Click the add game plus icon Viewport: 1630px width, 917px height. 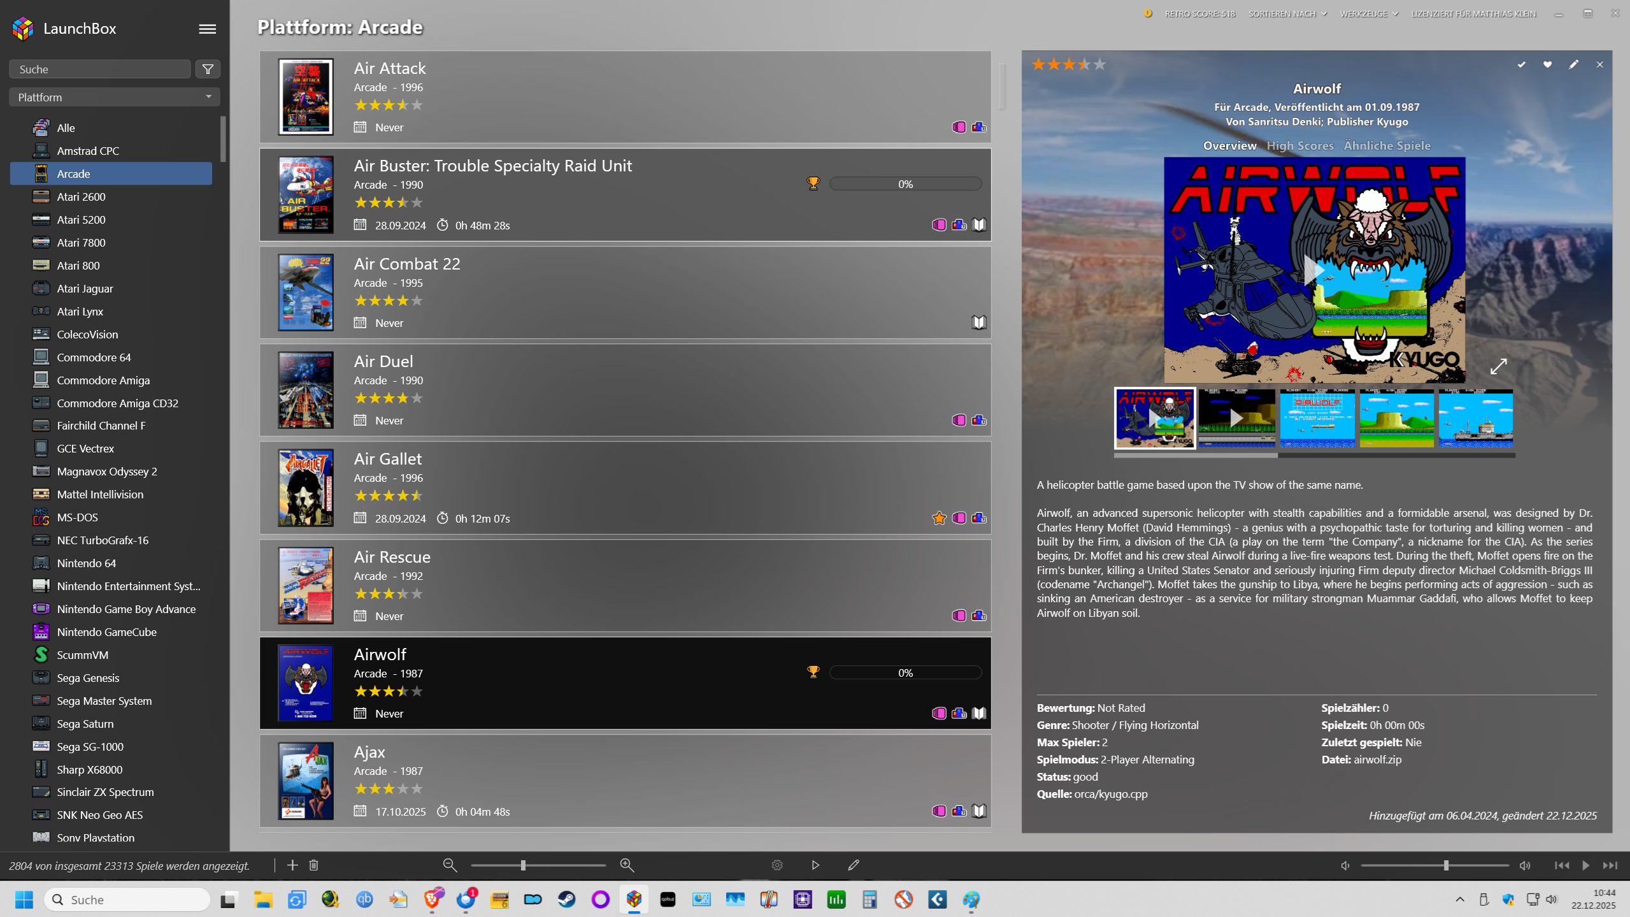(x=292, y=865)
